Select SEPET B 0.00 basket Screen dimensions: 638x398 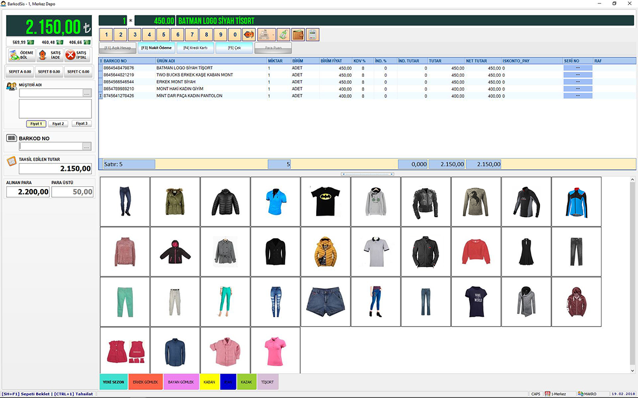point(49,72)
